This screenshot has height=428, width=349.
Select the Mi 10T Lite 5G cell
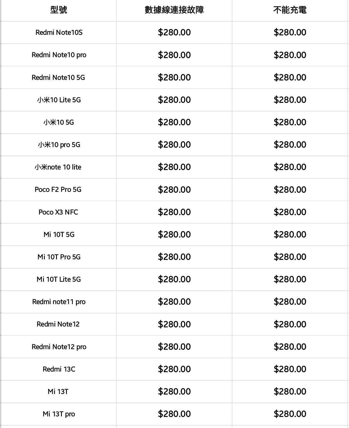click(59, 279)
